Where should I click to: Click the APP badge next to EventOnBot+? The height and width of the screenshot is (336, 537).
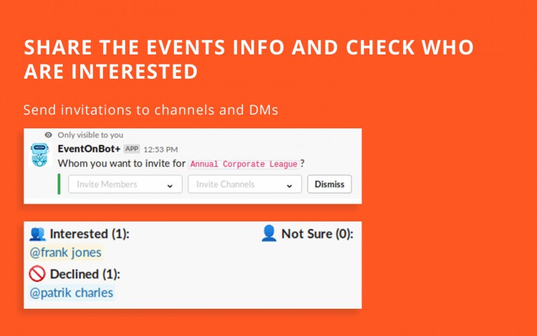point(132,149)
